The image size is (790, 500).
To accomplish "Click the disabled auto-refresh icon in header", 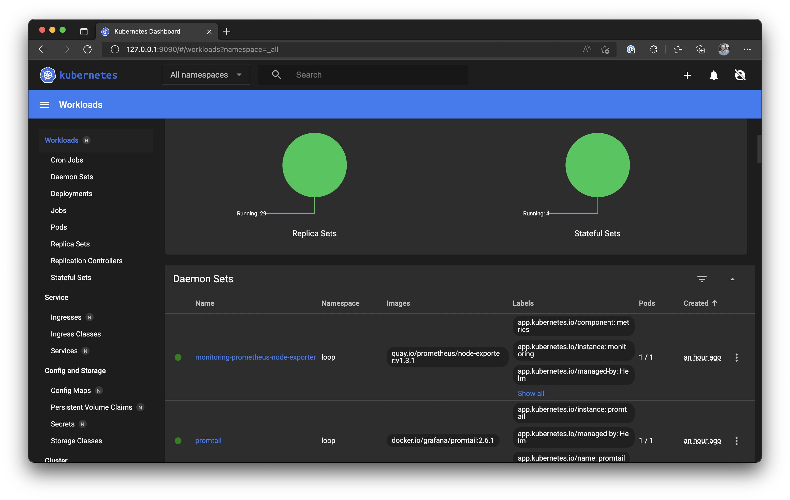I will click(x=740, y=75).
